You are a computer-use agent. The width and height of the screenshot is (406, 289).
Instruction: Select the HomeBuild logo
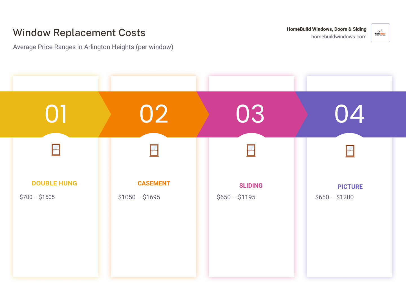[380, 33]
